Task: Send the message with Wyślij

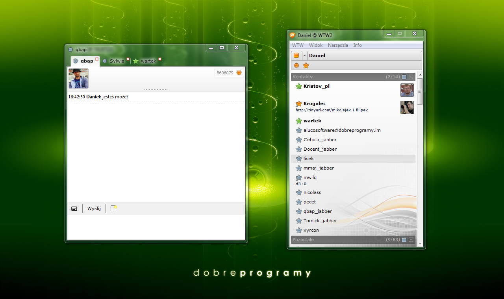Action: (94, 209)
